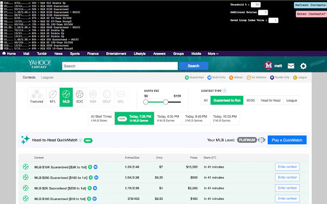Click the League legend icon
Image resolution: width=327 pixels, height=204 pixels.
pyautogui.click(x=295, y=78)
